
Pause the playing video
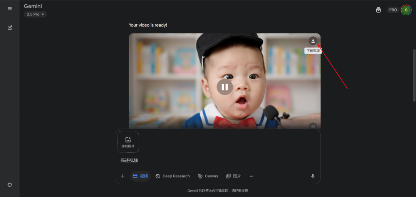(x=225, y=87)
